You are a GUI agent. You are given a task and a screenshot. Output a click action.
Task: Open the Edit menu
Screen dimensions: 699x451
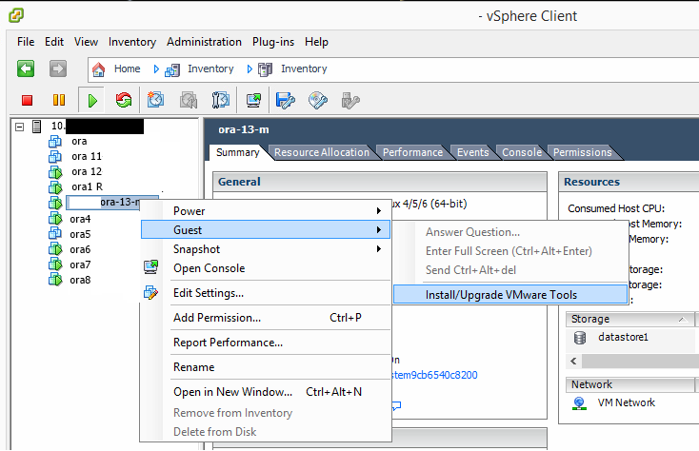(x=54, y=42)
